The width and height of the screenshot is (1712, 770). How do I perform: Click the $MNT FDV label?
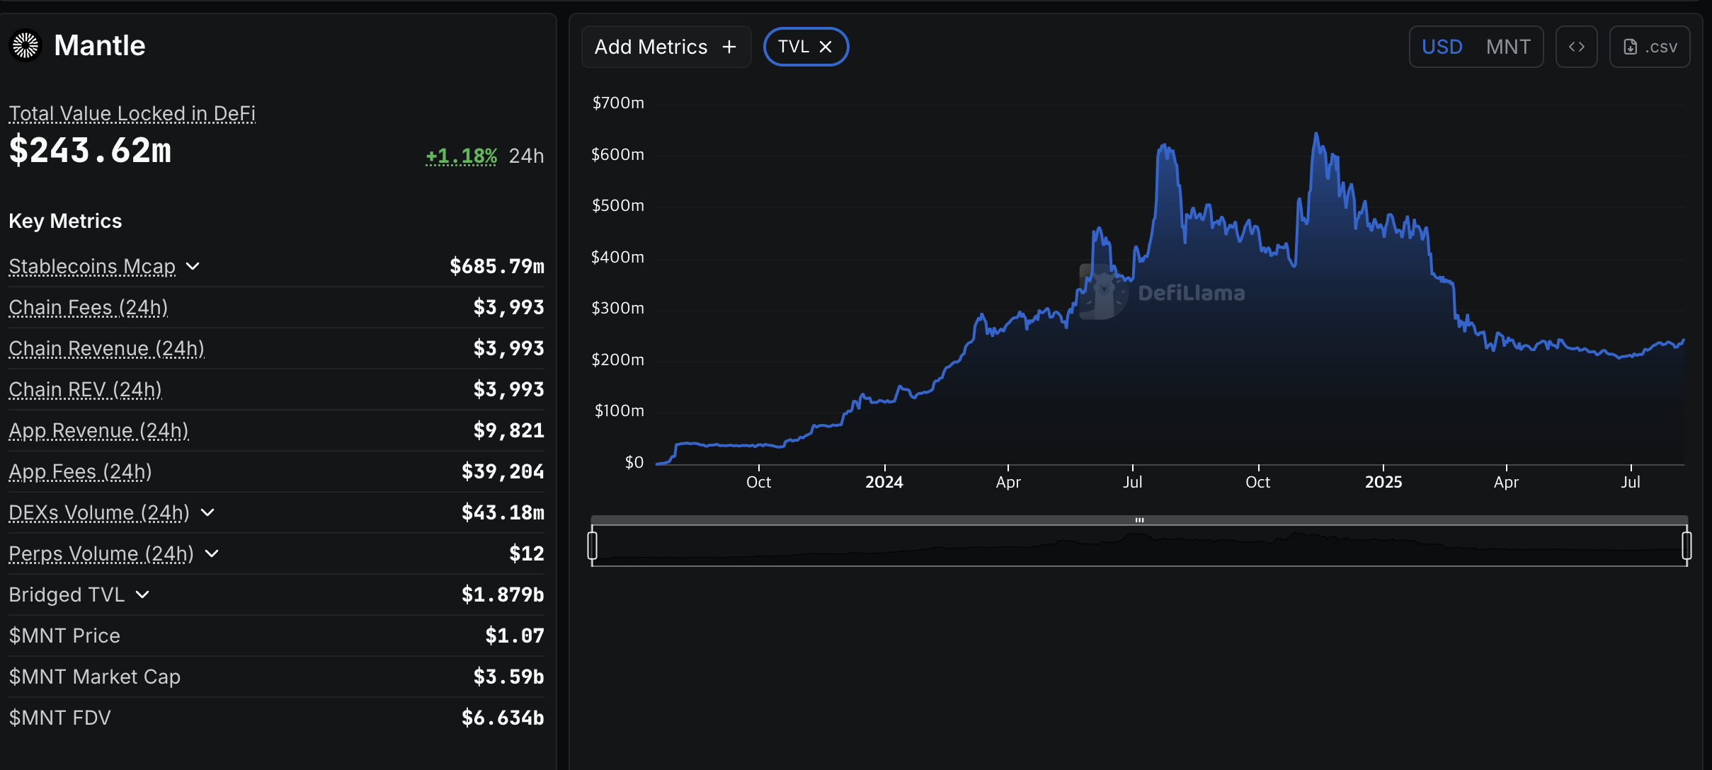(60, 718)
